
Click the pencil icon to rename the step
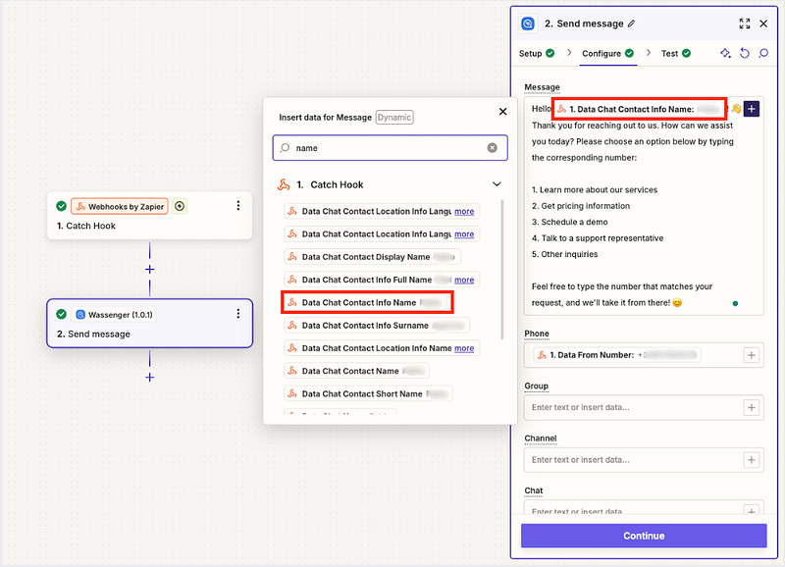coord(632,24)
